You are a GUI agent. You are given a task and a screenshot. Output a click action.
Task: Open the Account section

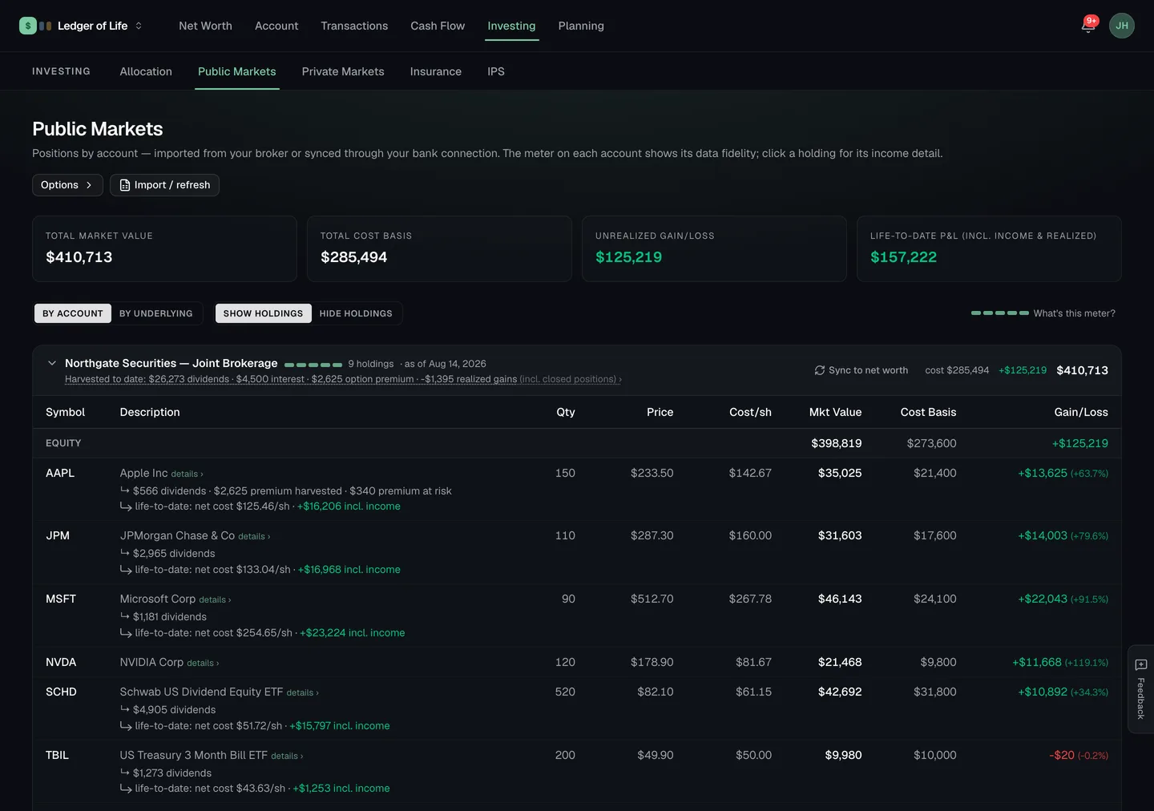[276, 26]
